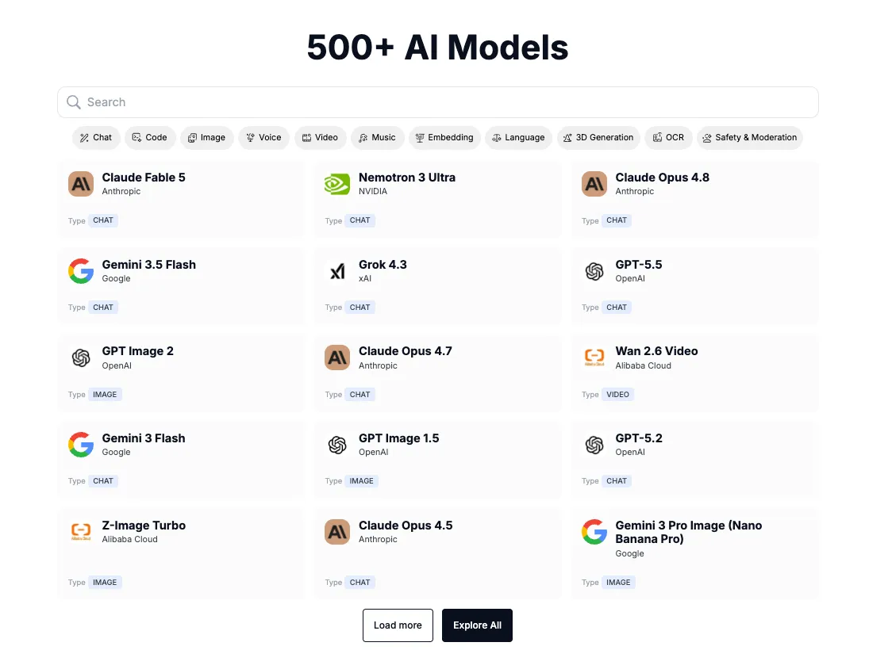Click the IMAGE type tag on GPT Image 1.5

361,481
